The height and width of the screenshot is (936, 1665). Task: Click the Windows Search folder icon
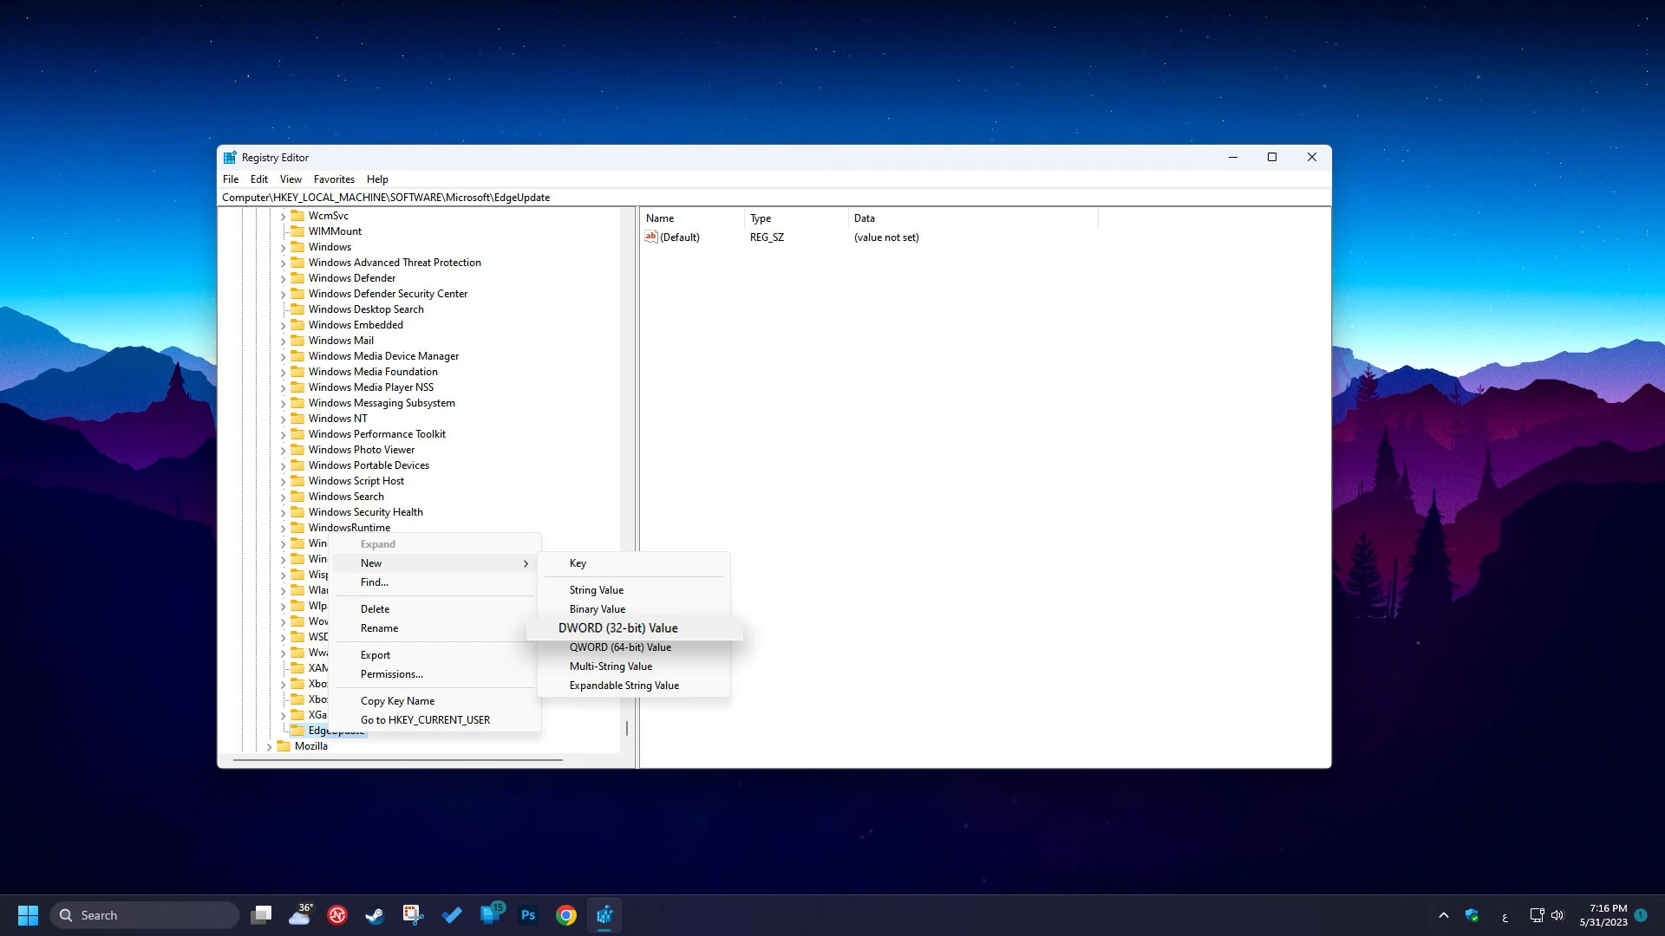coord(297,497)
